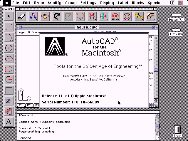
Task: Select the Ellipse drawing tool
Action: [9, 58]
